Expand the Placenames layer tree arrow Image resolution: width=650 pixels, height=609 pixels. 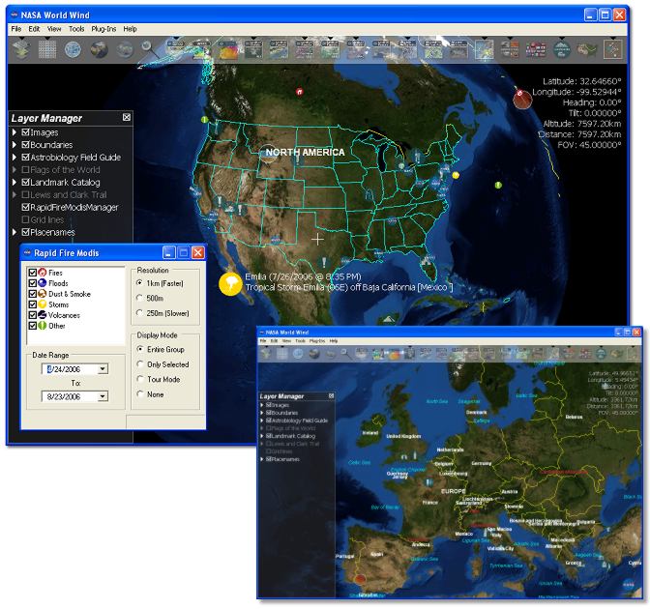coord(15,232)
